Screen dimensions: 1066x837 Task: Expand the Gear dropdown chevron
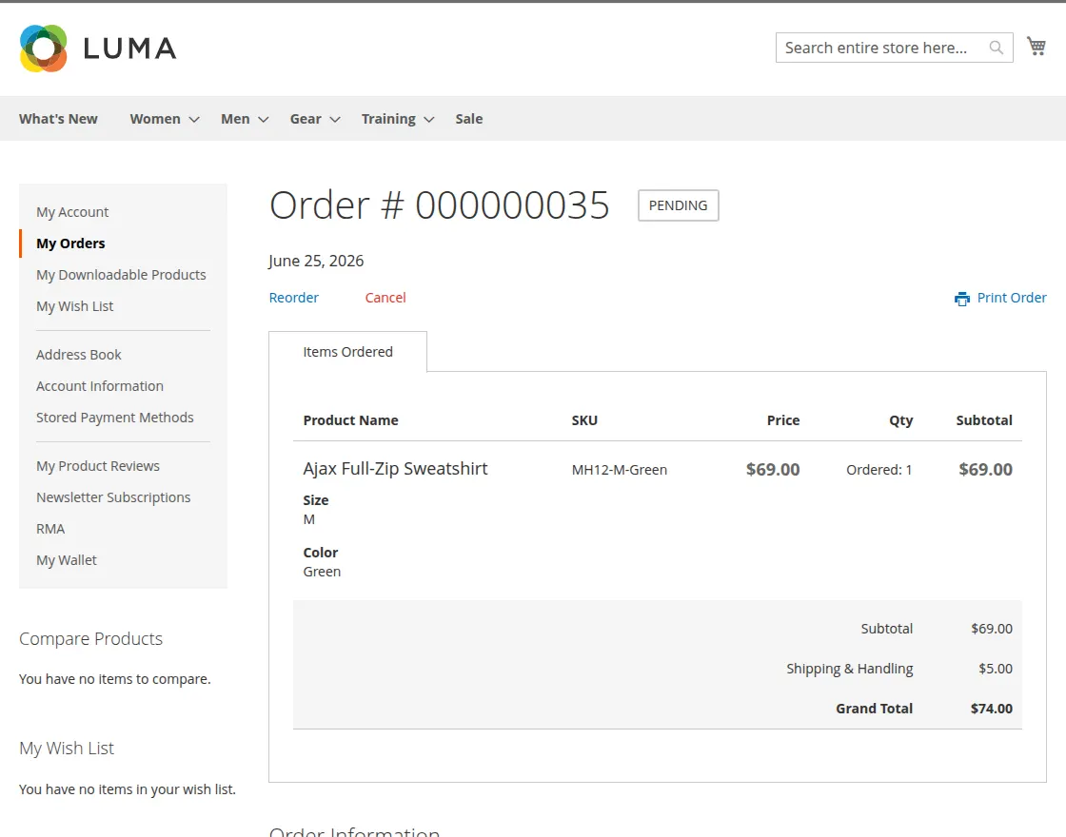click(334, 120)
